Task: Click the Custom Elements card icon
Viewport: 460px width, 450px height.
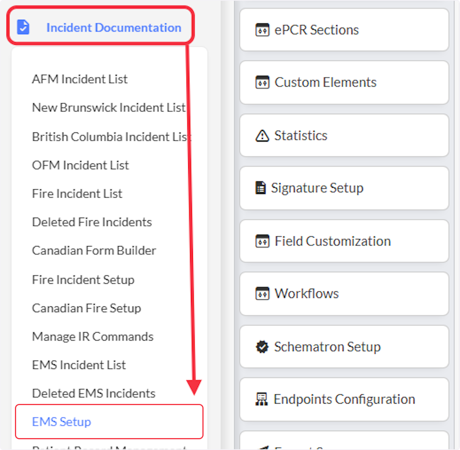Action: [262, 82]
